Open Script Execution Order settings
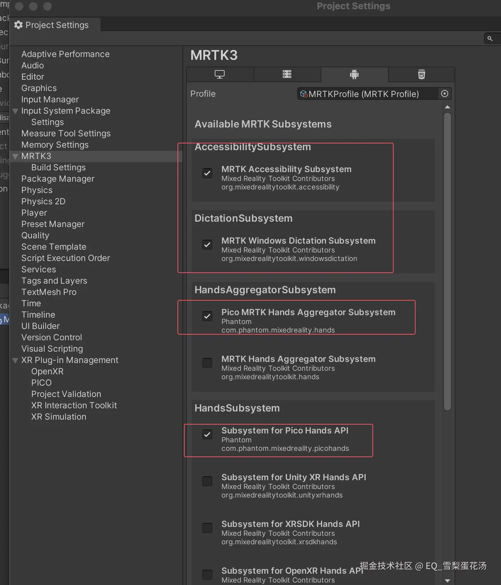Viewport: 501px width, 585px height. 66,258
